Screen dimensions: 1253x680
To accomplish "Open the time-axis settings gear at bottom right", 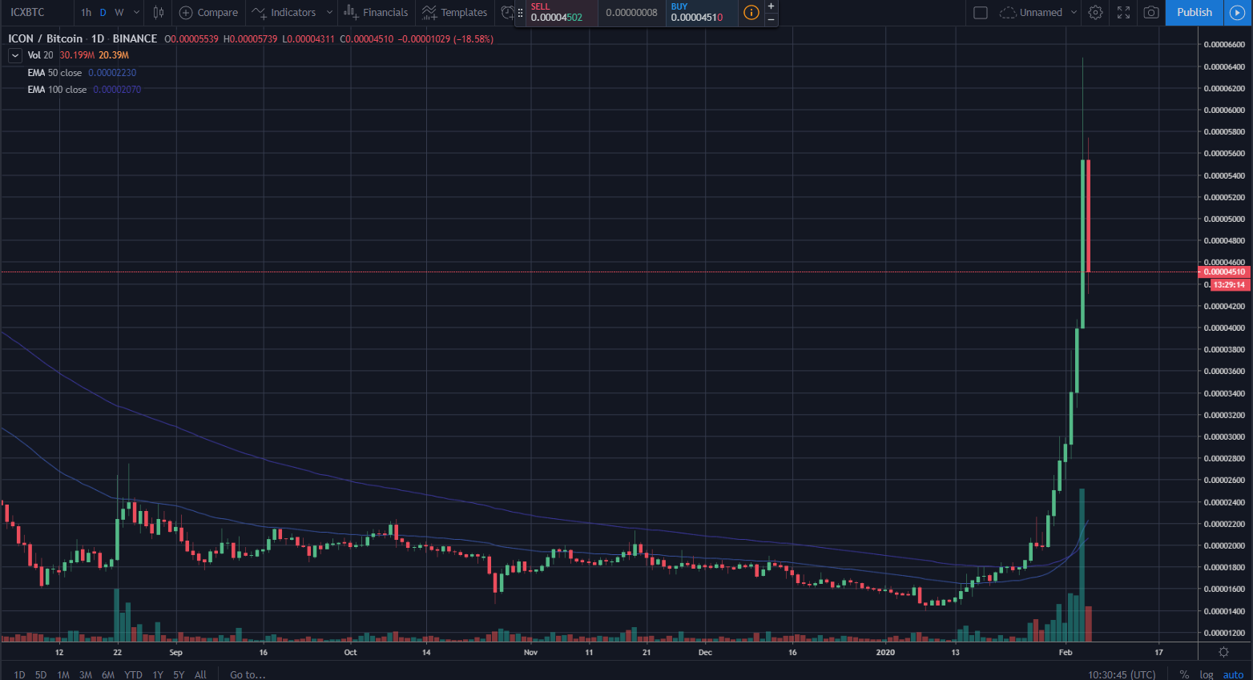I will tap(1223, 652).
